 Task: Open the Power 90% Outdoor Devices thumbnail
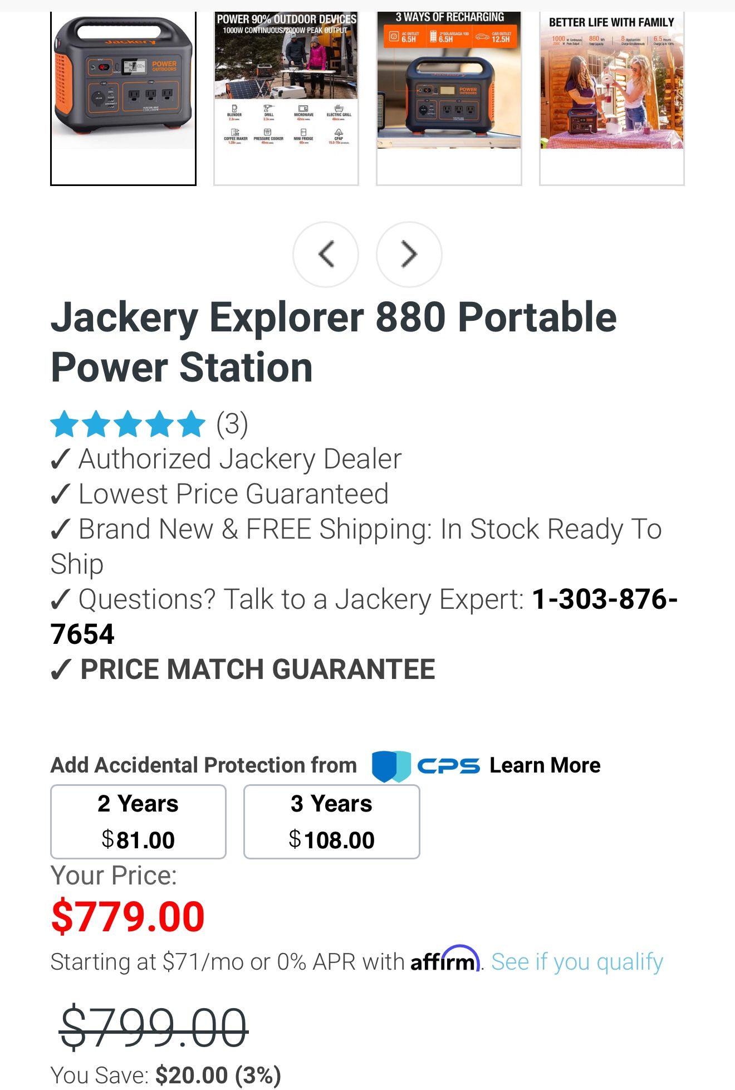point(286,97)
